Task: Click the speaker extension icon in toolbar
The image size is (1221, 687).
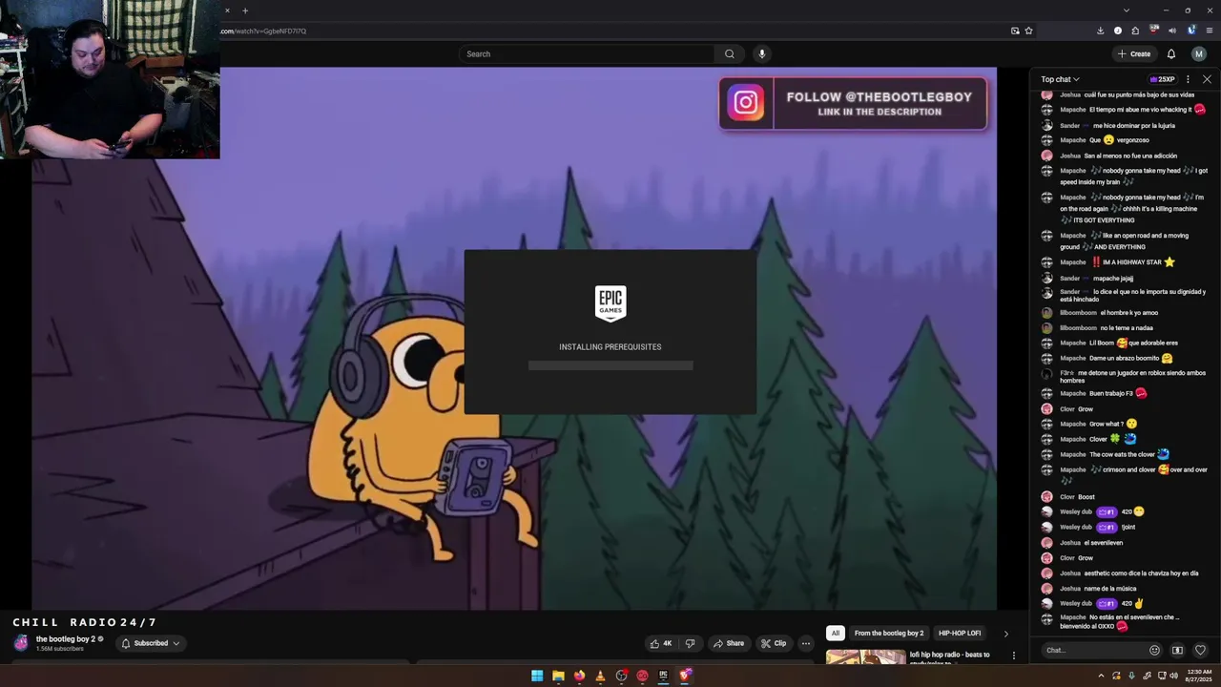Action: [1172, 31]
